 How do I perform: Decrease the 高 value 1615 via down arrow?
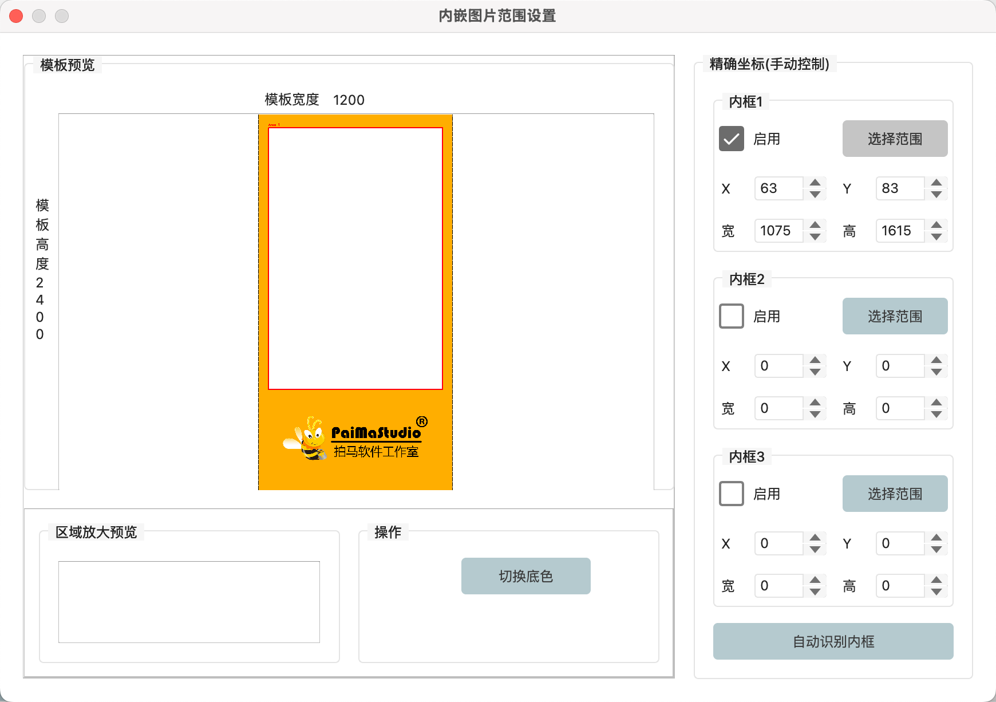click(x=936, y=238)
